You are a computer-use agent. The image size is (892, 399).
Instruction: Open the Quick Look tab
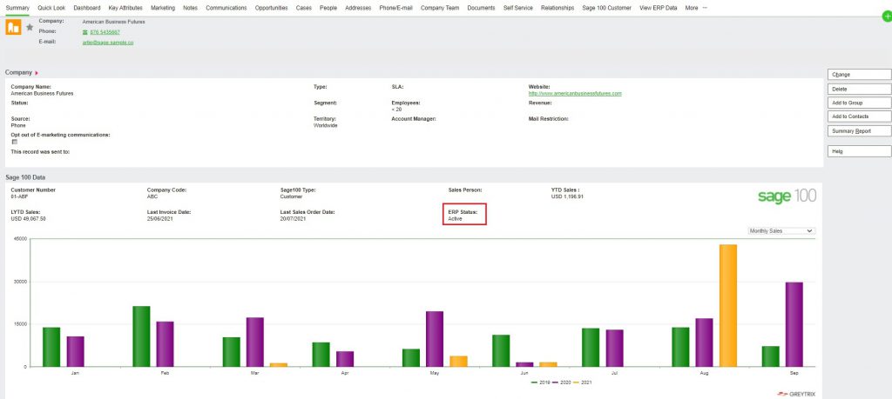pos(51,8)
